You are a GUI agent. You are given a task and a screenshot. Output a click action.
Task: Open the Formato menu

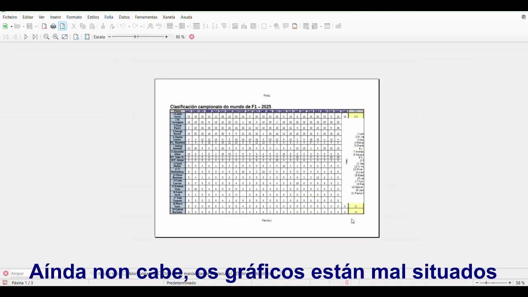74,17
